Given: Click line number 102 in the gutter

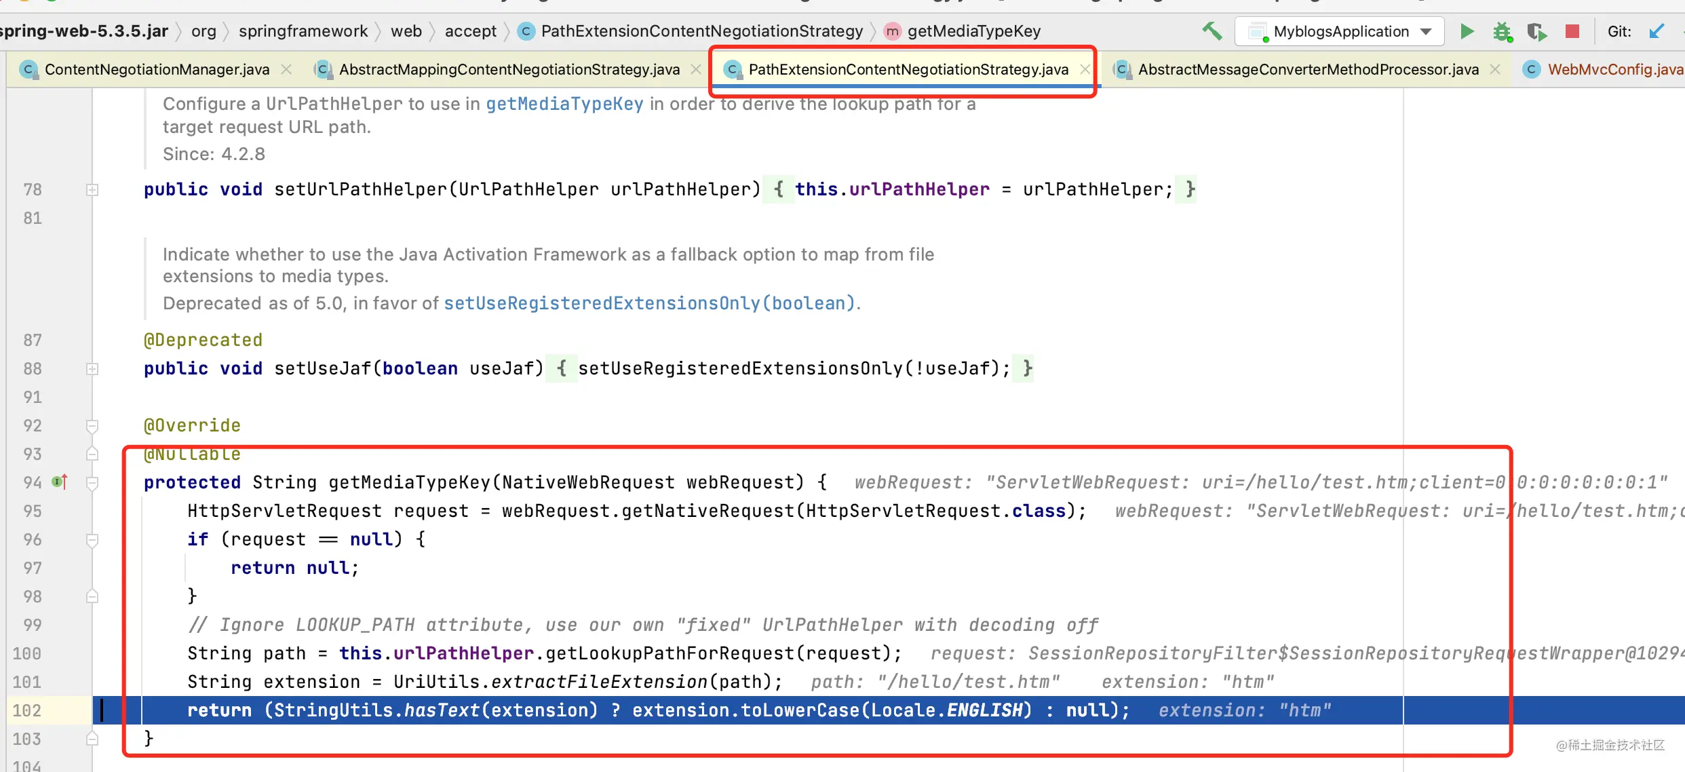Looking at the screenshot, I should [27, 710].
